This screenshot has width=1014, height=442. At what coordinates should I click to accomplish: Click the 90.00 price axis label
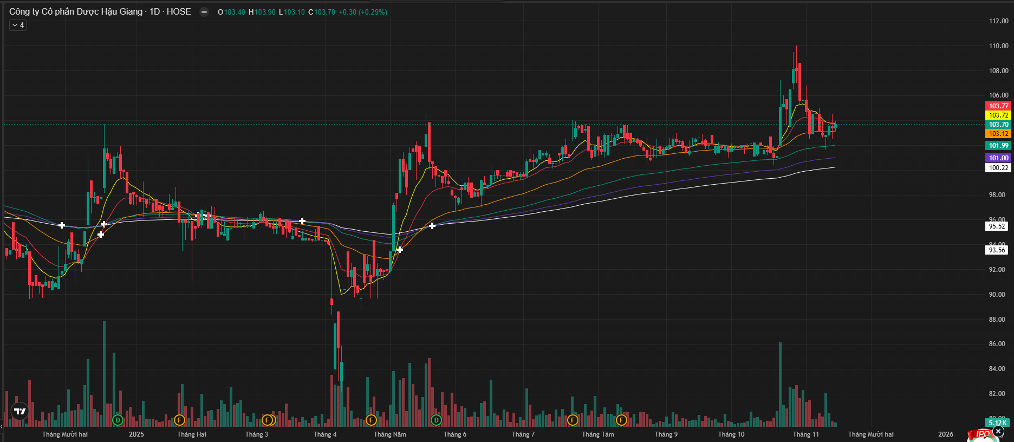pos(997,295)
